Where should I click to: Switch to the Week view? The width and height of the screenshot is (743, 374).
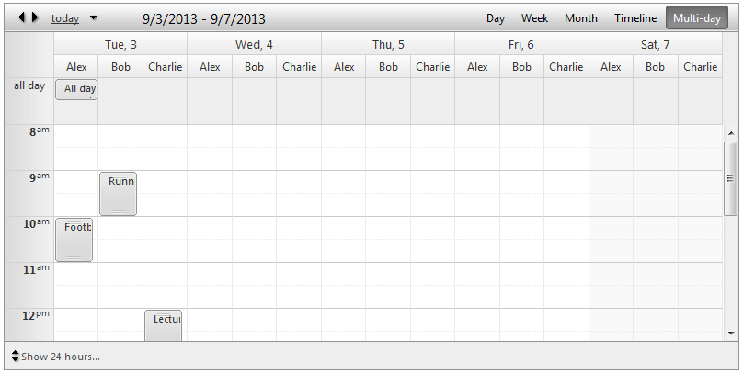pyautogui.click(x=534, y=18)
